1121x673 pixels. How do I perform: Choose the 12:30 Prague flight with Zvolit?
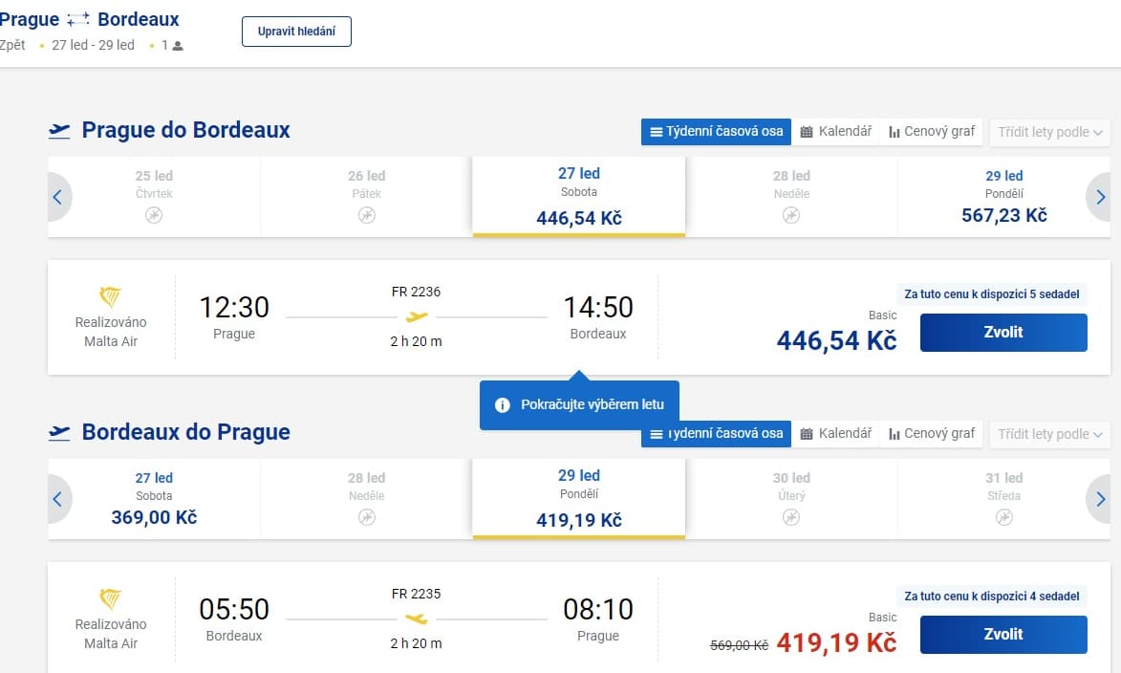coord(1003,333)
